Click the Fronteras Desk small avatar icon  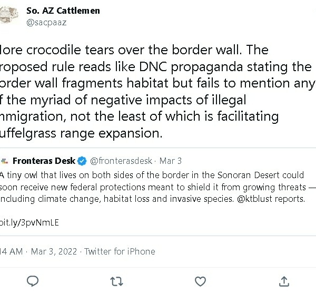click(x=4, y=161)
